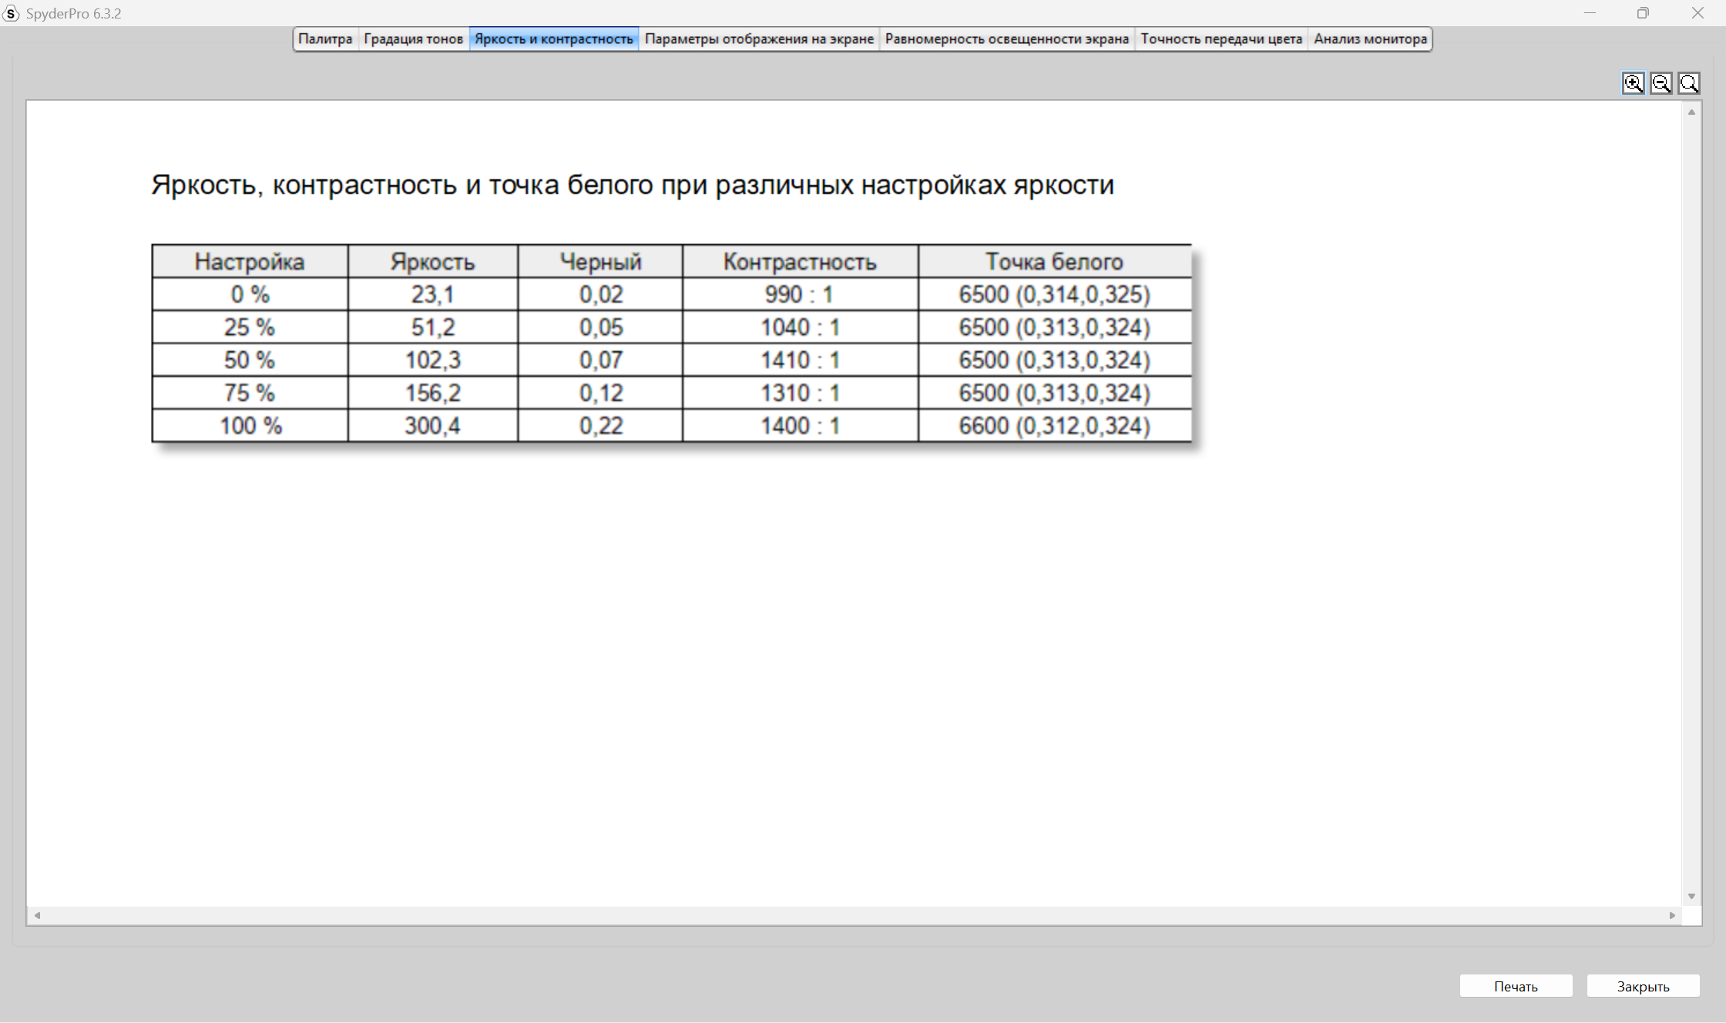Click the scroll right arrow
Screen dimensions: 1726x1023
pos(1672,915)
